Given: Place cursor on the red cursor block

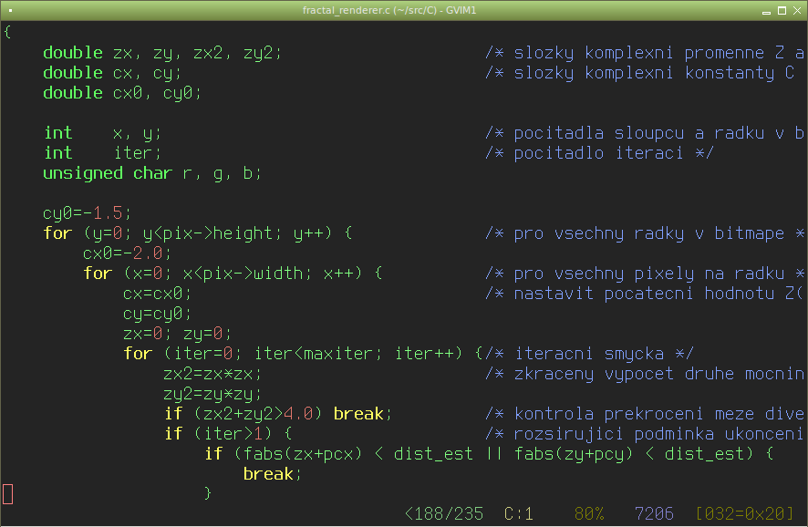Looking at the screenshot, I should click(x=7, y=494).
